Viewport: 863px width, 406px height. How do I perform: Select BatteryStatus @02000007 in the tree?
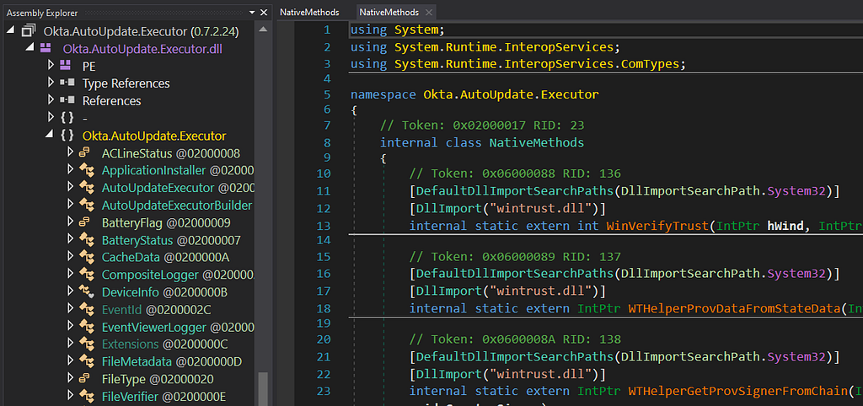click(171, 240)
